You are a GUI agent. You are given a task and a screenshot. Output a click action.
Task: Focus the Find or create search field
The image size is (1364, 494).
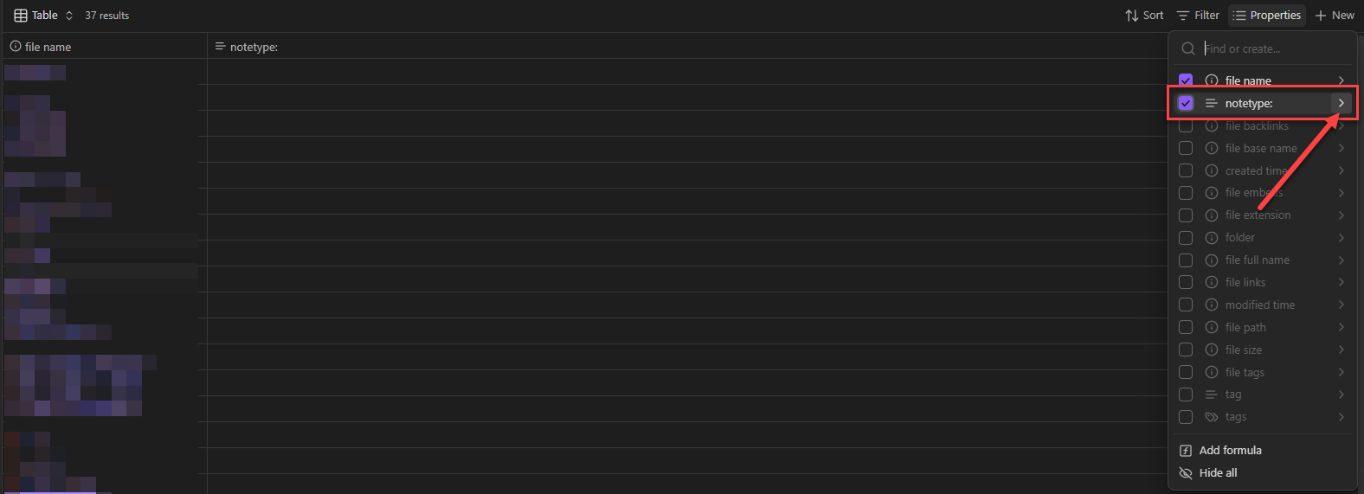(x=1272, y=48)
